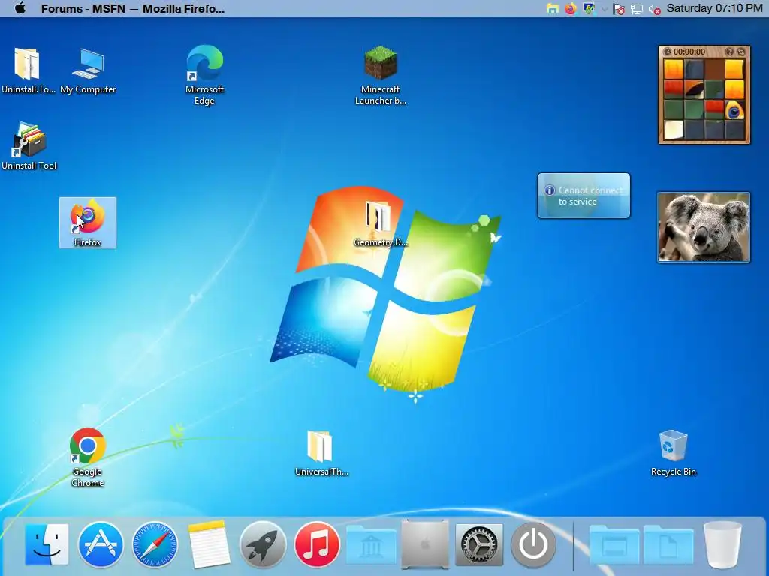Launch Microsoft Edge from the desktop
The width and height of the screenshot is (769, 576).
204,74
